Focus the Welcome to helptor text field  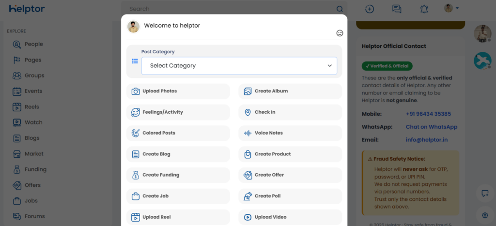232,26
